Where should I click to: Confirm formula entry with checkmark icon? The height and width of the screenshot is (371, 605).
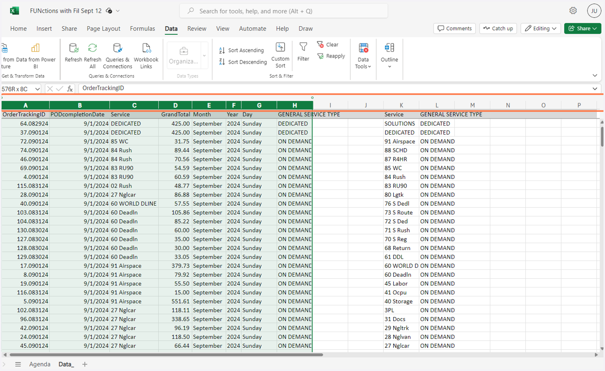[59, 89]
